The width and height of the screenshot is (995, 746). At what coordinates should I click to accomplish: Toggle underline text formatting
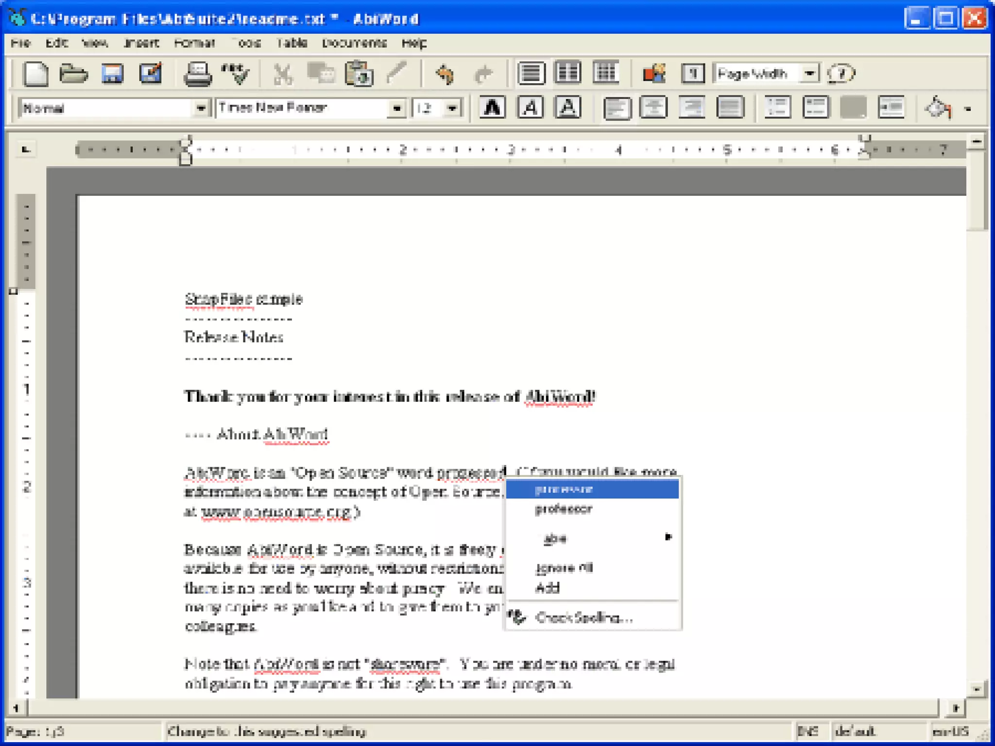pyautogui.click(x=567, y=107)
